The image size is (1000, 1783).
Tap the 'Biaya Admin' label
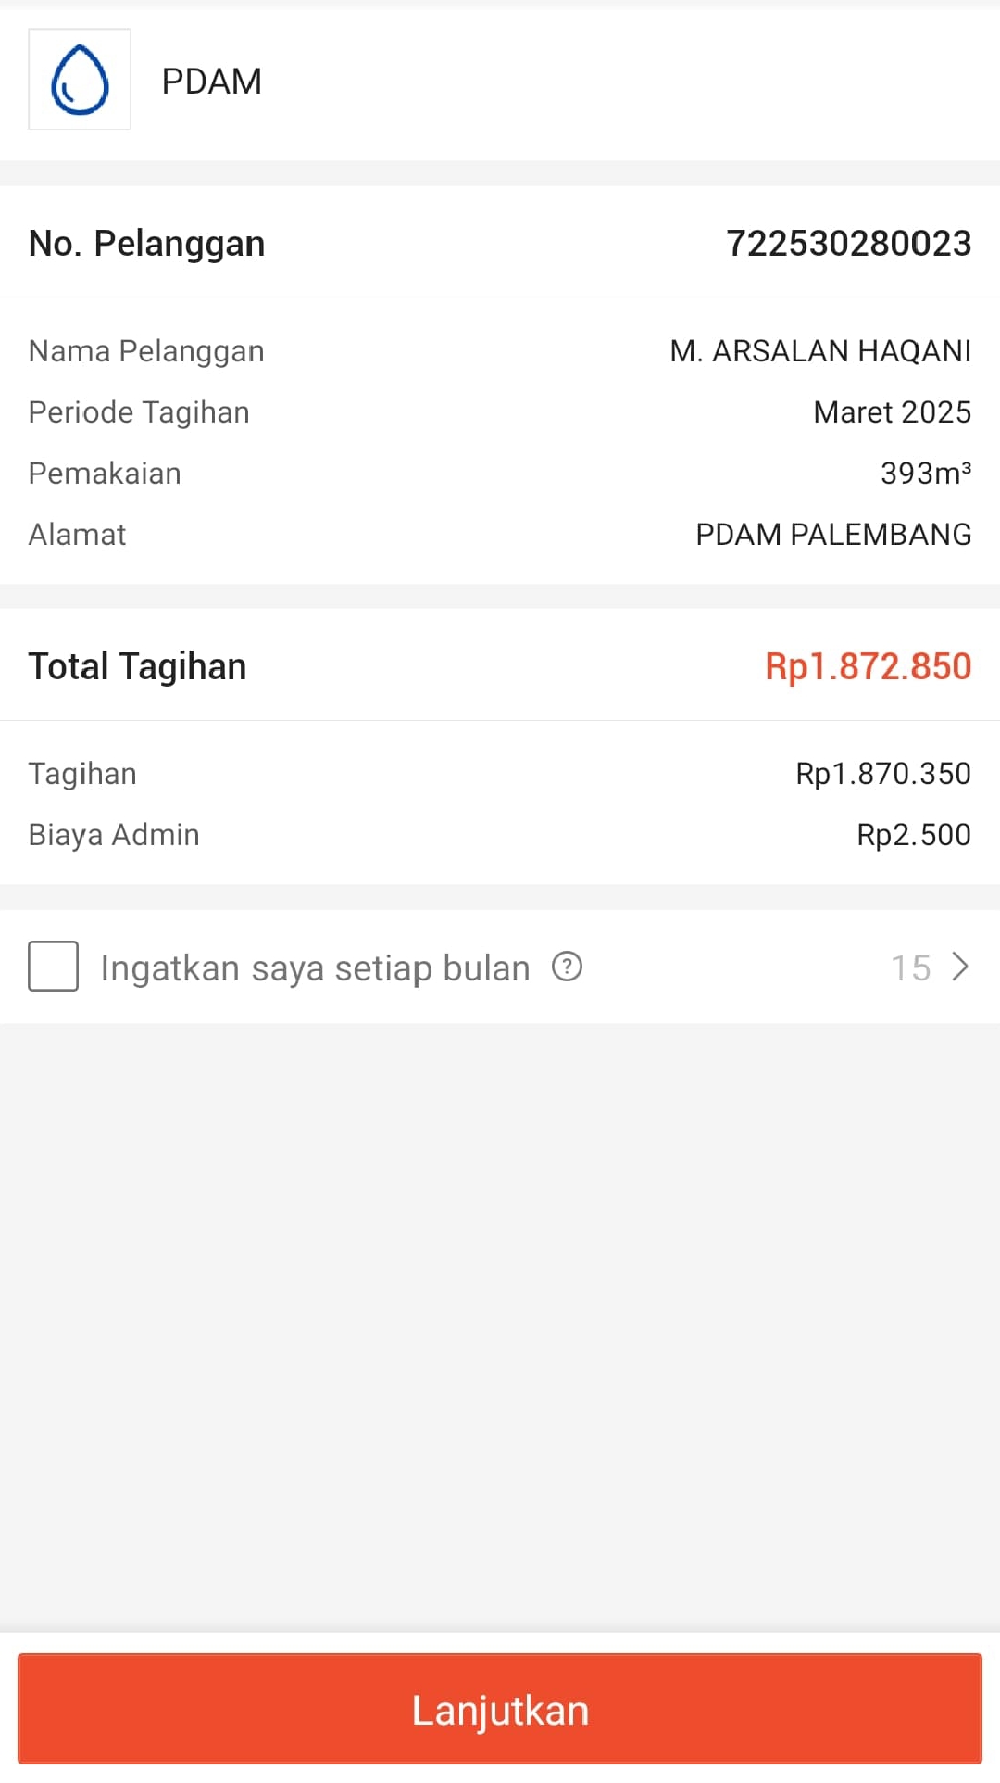pyautogui.click(x=114, y=835)
